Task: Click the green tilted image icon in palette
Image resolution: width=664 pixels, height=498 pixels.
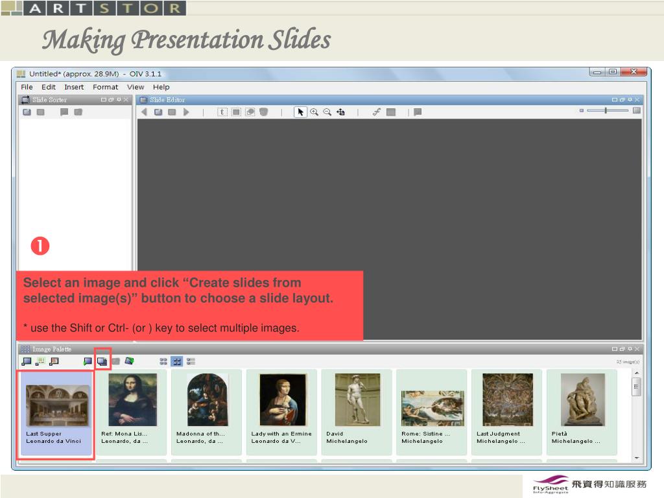Action: (129, 361)
